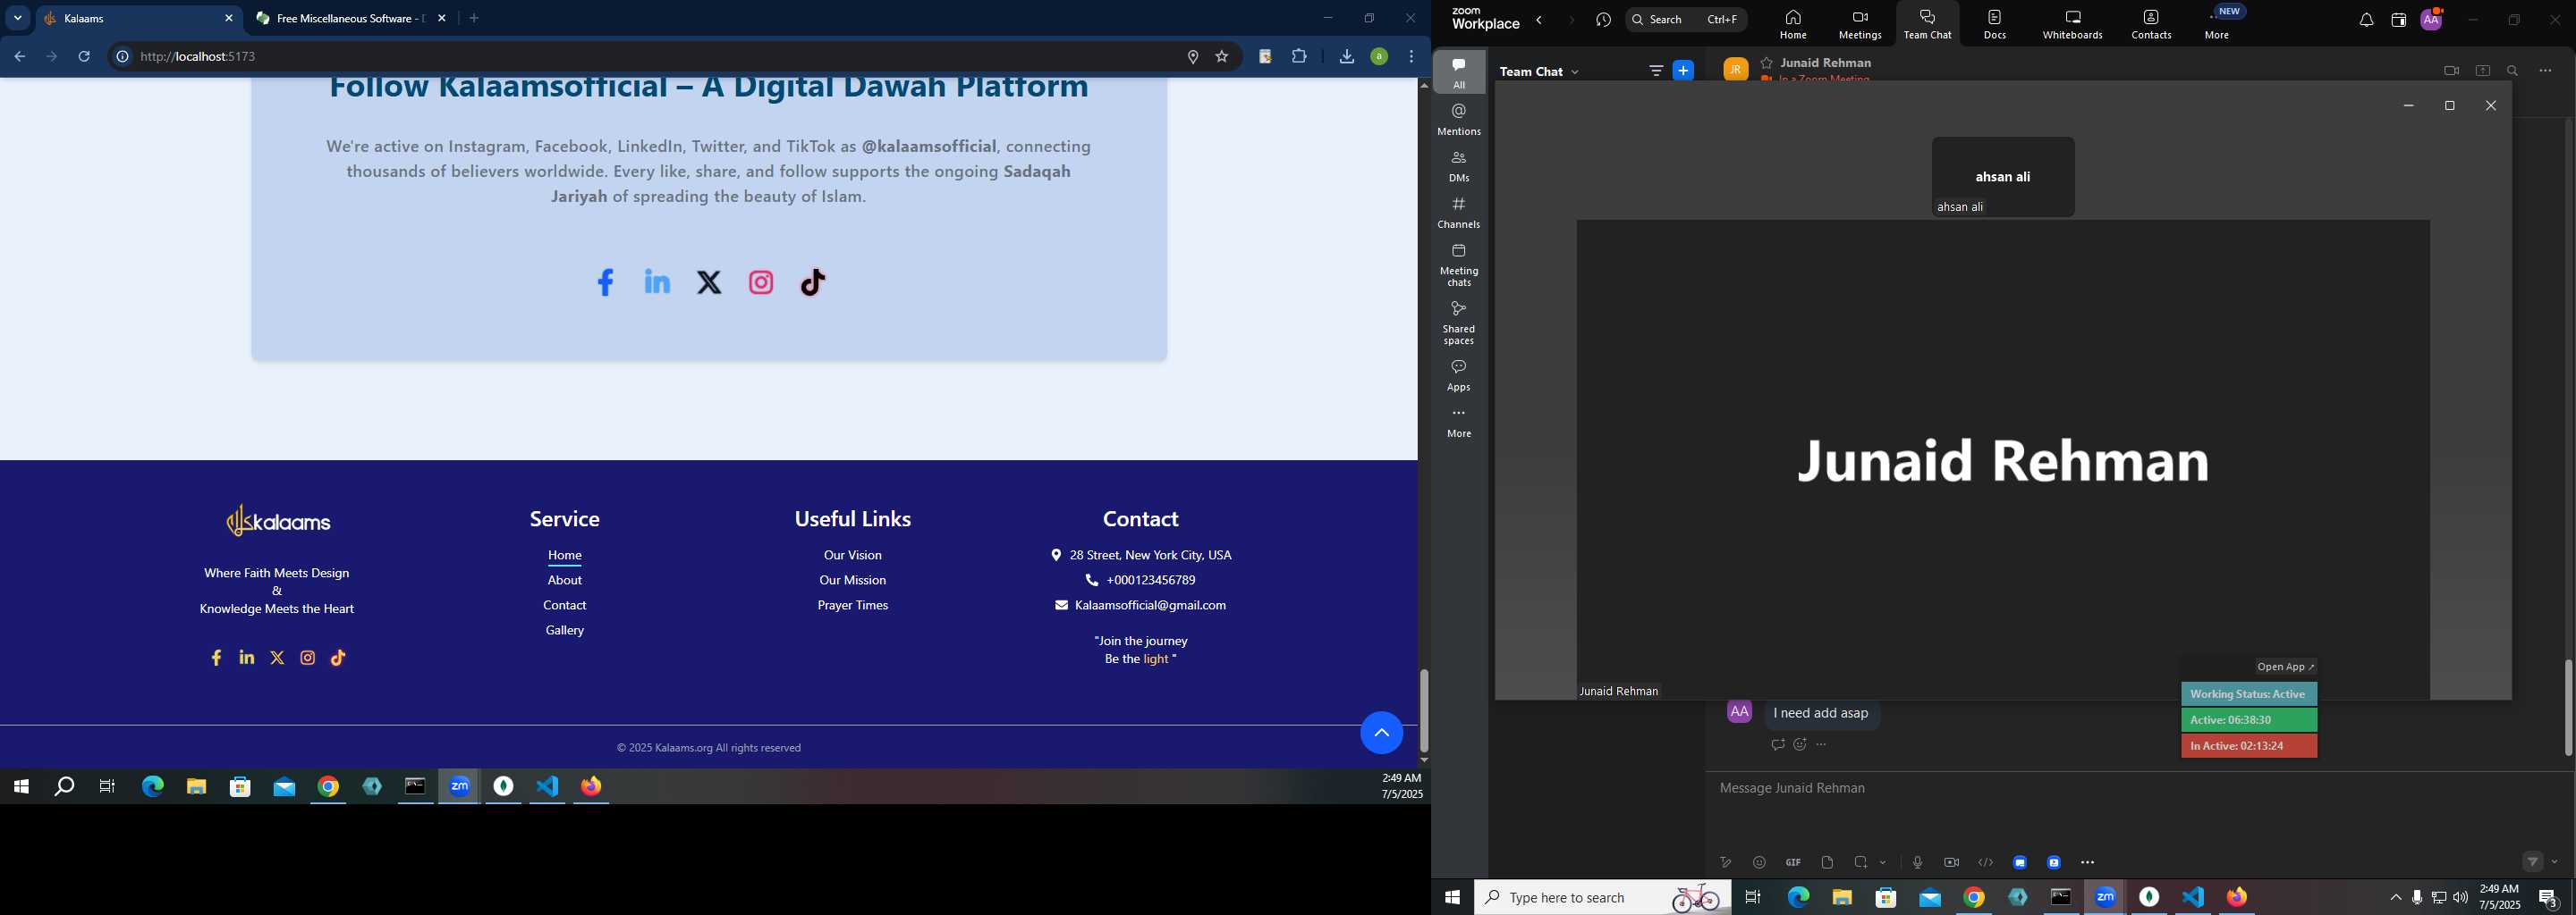The width and height of the screenshot is (2576, 915).
Task: Click Zoom search box
Action: (1687, 20)
